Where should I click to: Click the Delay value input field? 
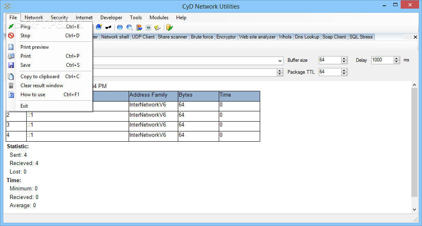click(x=382, y=60)
